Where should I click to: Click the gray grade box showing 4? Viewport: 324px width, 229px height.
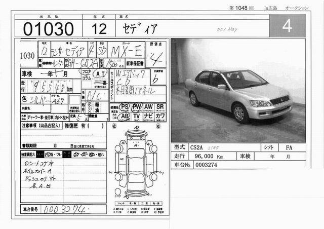pyautogui.click(x=288, y=26)
